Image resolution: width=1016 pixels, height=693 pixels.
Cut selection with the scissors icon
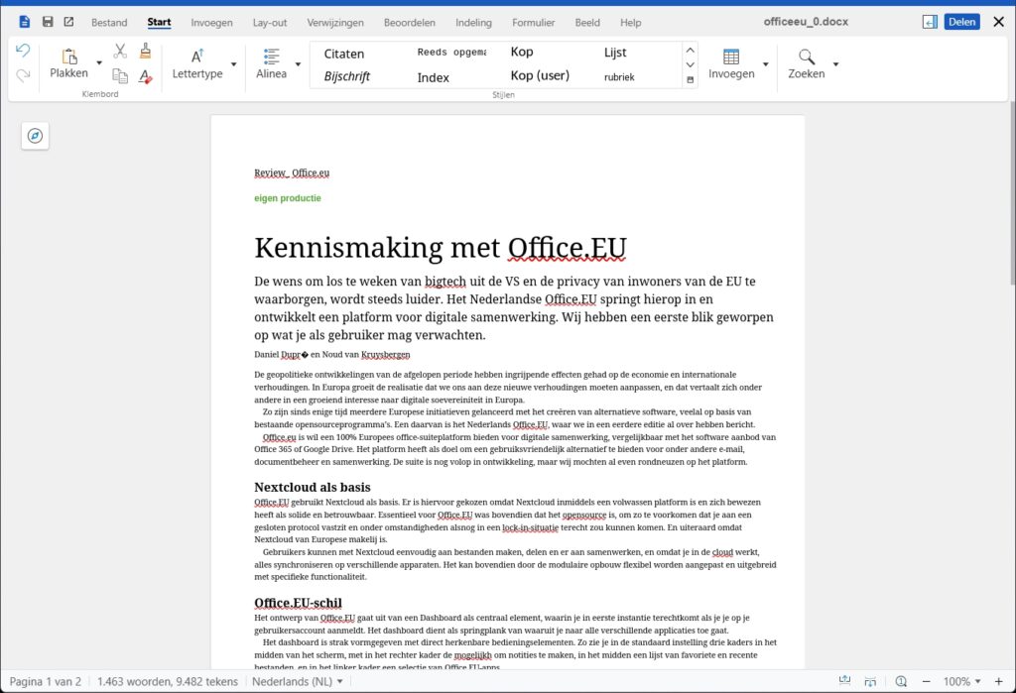point(120,52)
